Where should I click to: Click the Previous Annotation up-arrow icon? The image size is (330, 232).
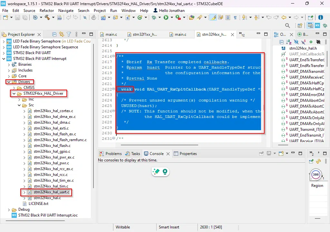256,17
